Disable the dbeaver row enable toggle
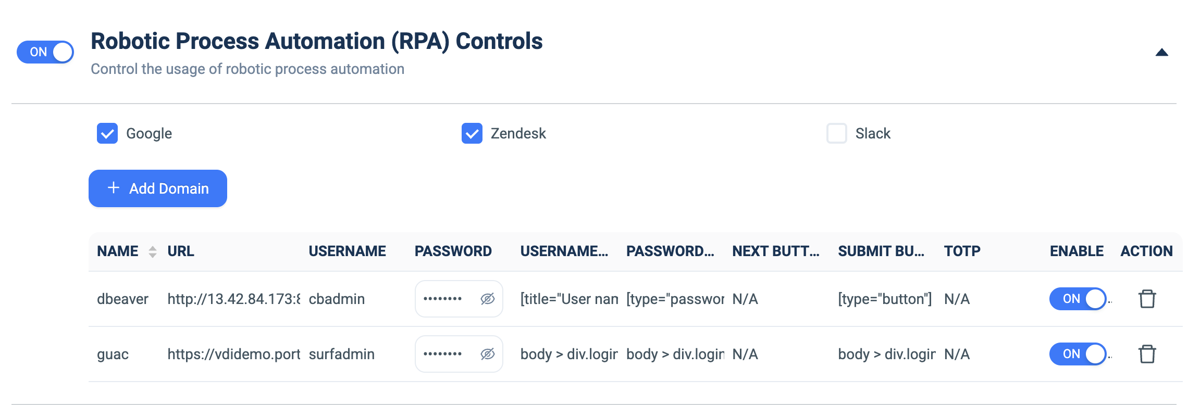Image resolution: width=1188 pixels, height=405 pixels. (1078, 299)
